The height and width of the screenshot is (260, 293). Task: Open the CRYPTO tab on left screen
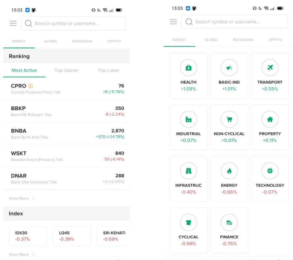[x=114, y=41]
